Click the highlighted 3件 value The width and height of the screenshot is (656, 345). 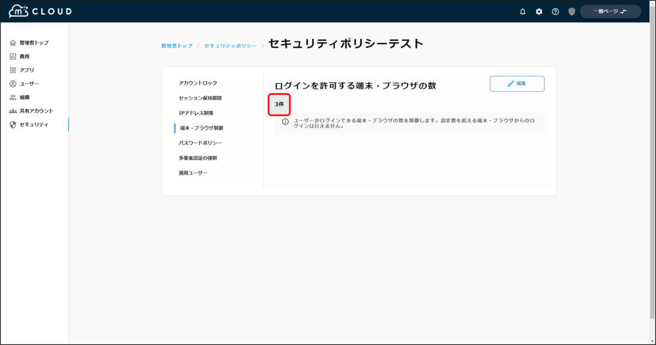point(278,104)
